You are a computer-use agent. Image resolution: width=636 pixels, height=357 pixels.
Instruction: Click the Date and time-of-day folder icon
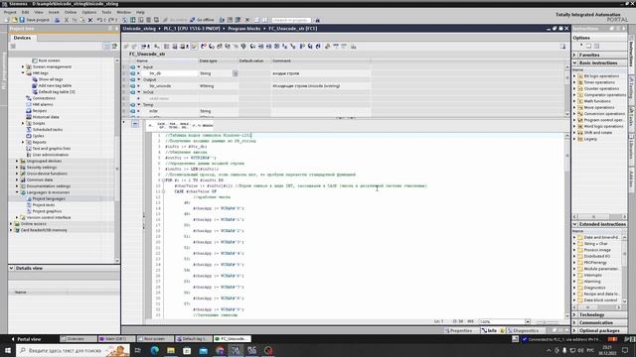point(580,237)
